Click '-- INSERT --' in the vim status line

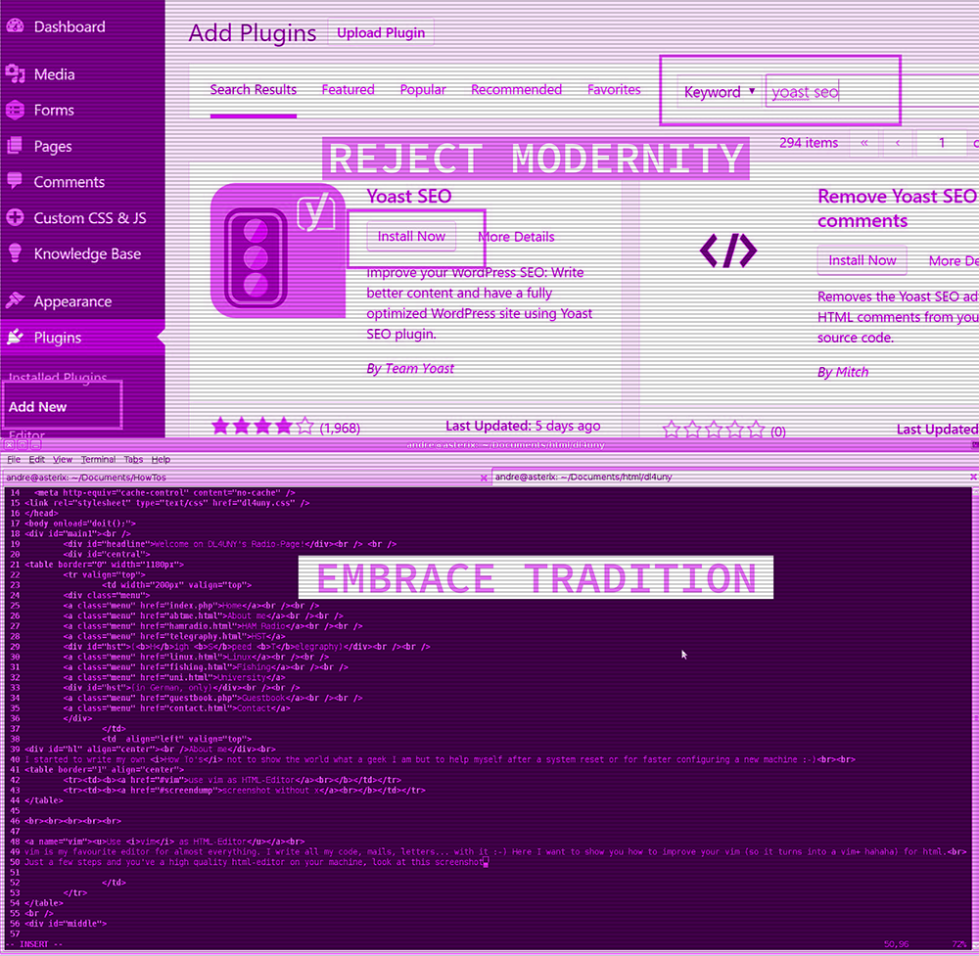click(35, 944)
